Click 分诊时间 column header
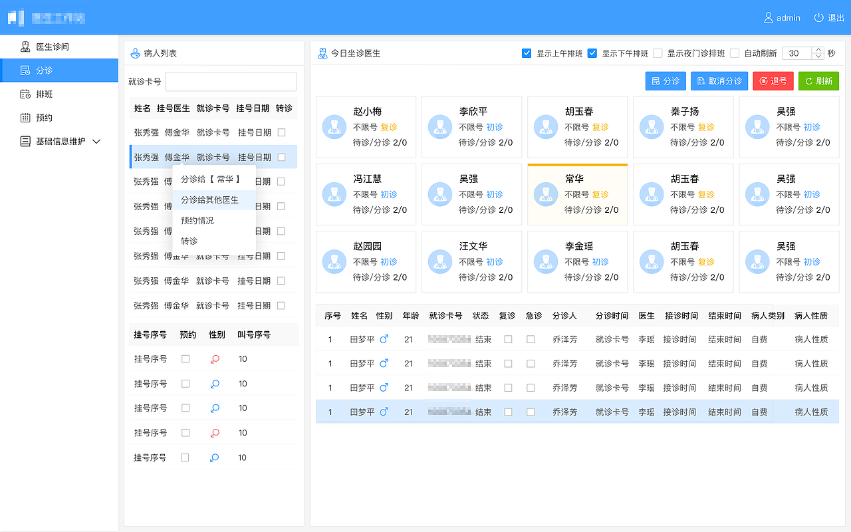 (x=612, y=316)
